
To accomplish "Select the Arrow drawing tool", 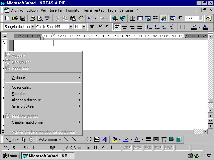I will (74, 139).
